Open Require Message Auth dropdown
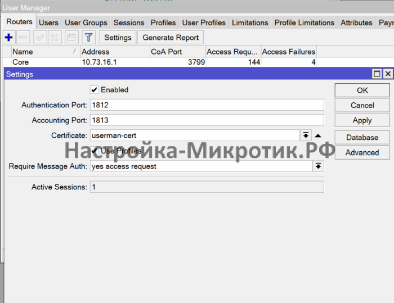 pyautogui.click(x=318, y=166)
